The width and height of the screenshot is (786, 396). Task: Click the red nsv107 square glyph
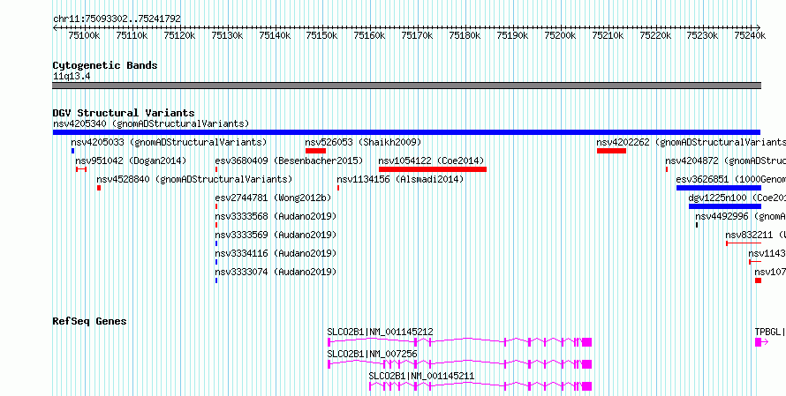click(758, 280)
